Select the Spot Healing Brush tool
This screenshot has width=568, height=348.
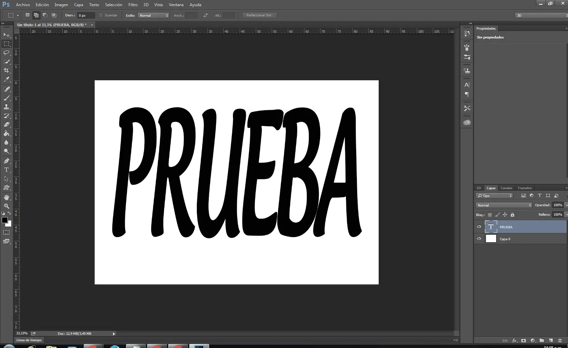point(6,89)
